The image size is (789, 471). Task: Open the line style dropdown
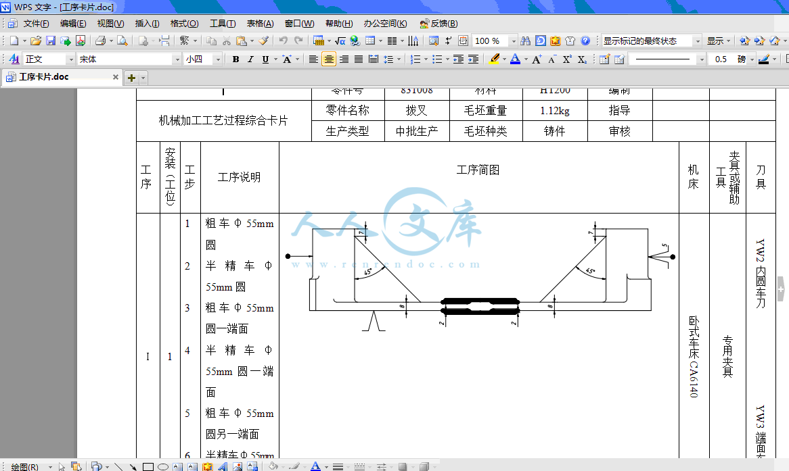click(x=702, y=59)
